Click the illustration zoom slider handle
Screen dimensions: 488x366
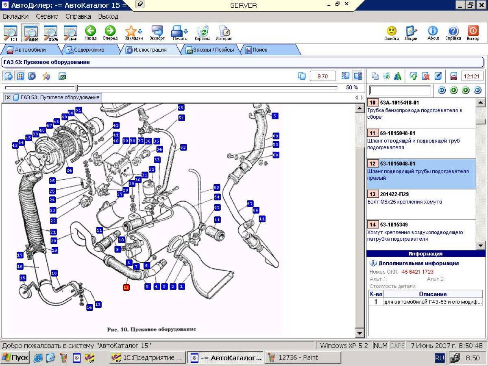pyautogui.click(x=76, y=88)
